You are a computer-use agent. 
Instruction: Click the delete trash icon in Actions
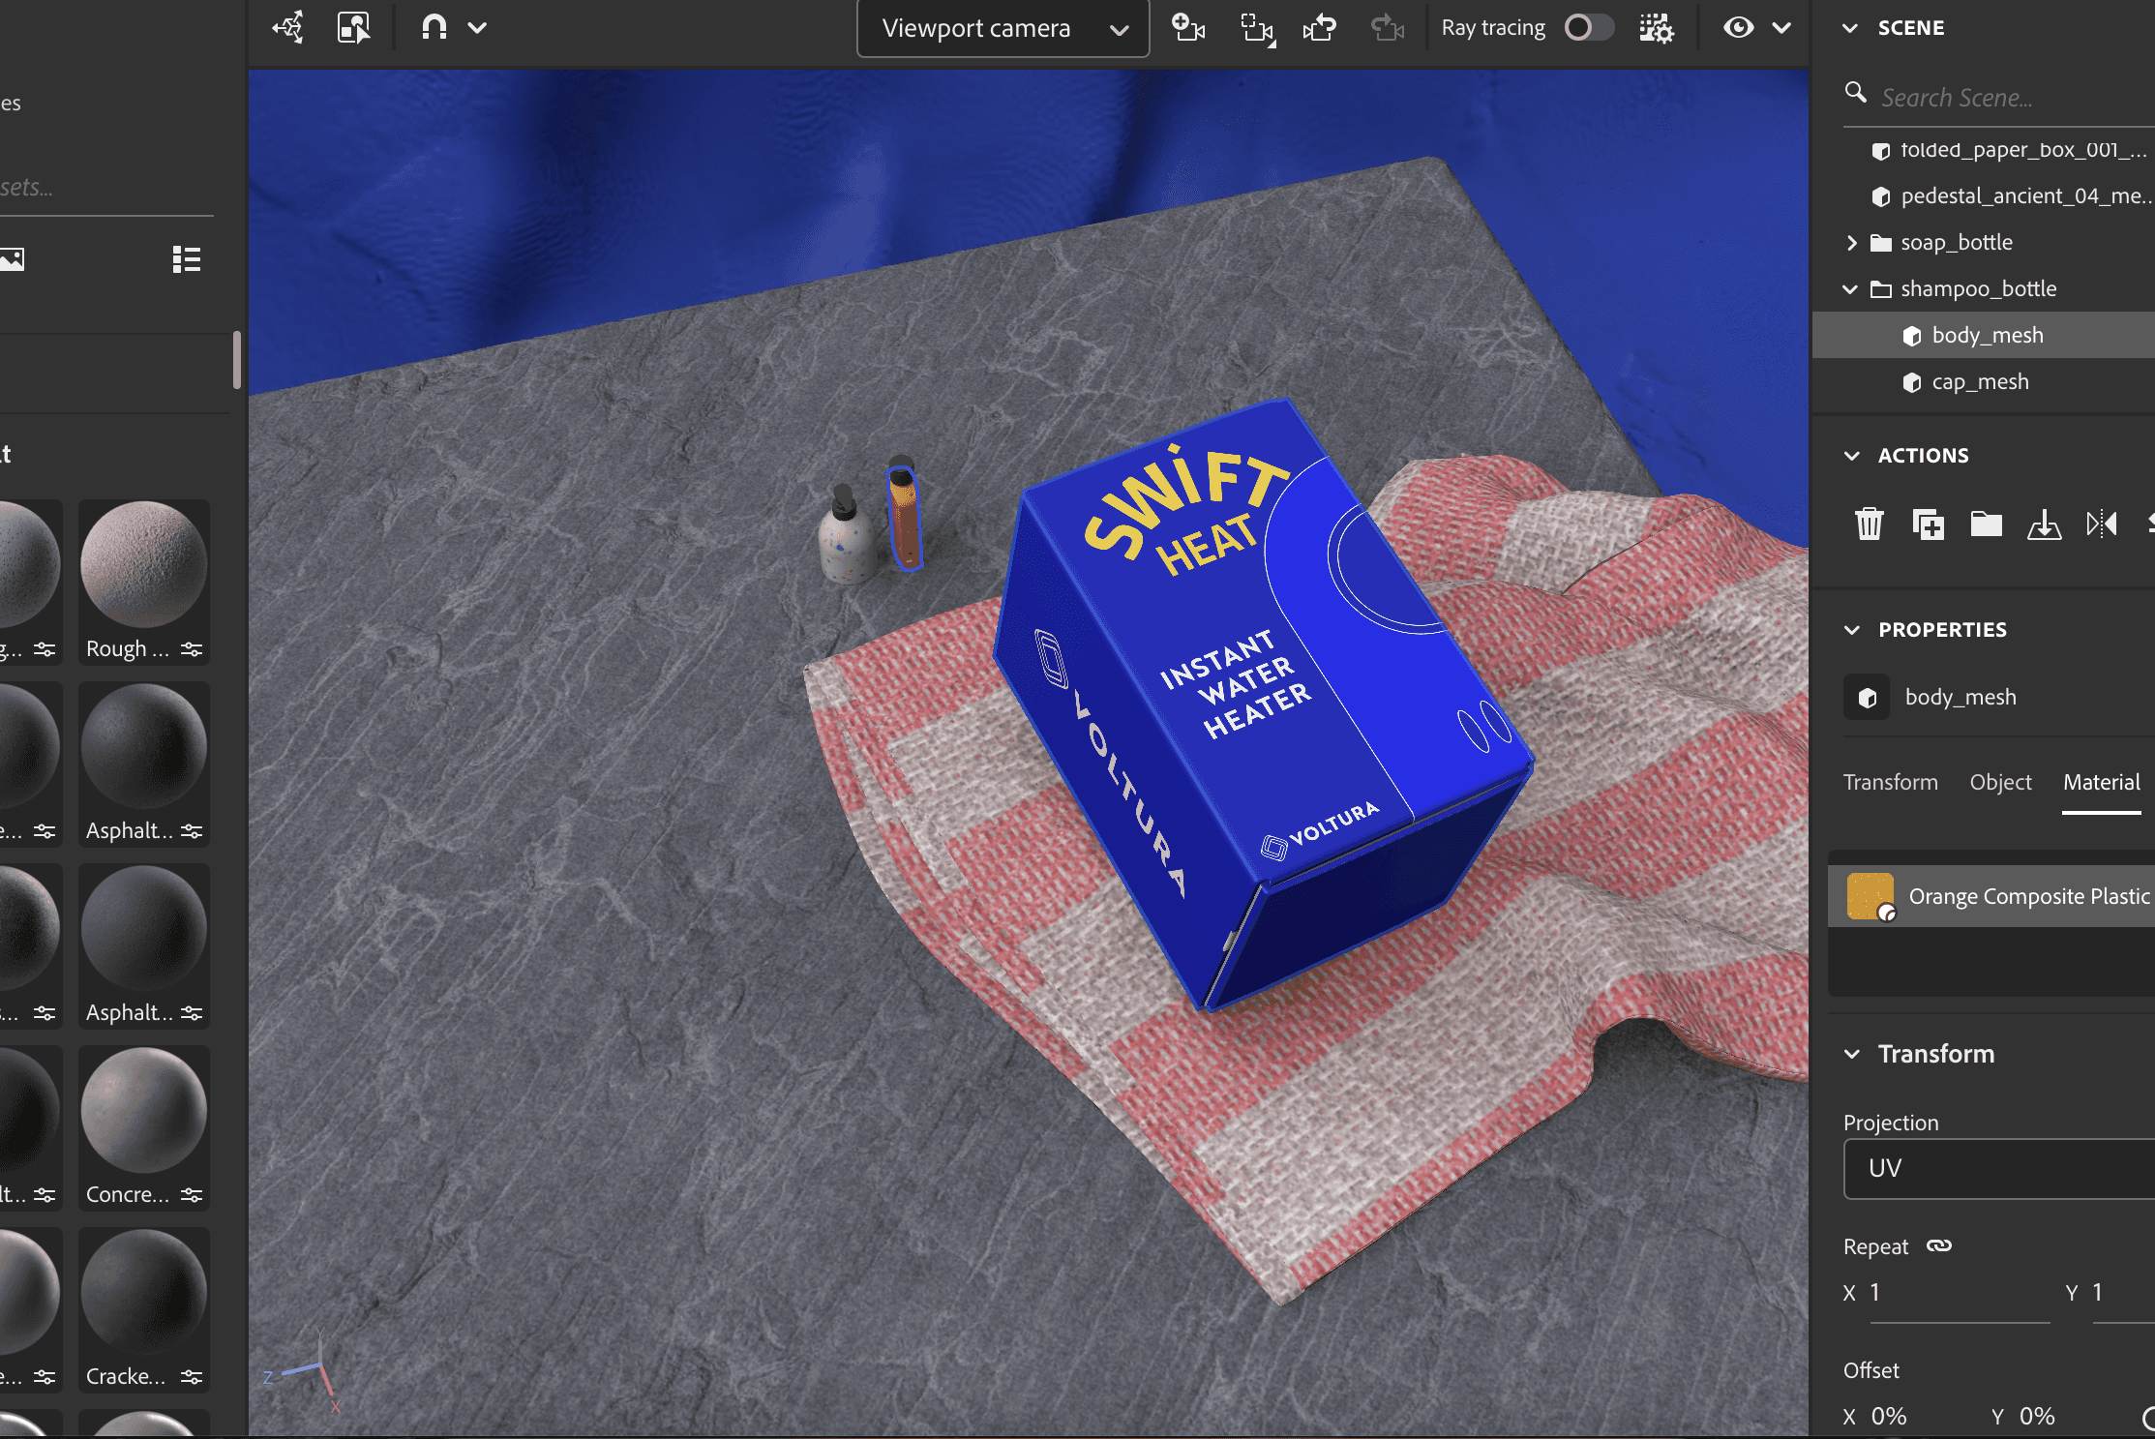(1869, 524)
